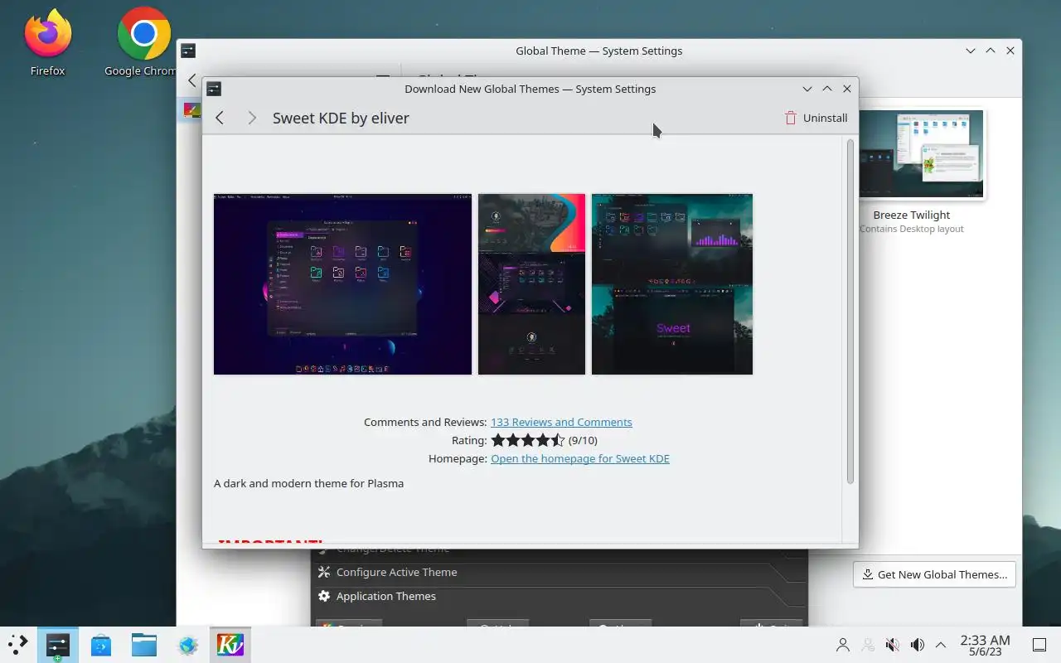Click the Get New Global Themes button

tap(934, 574)
